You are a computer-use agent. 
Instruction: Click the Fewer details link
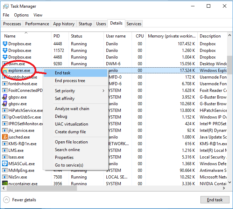24,200
